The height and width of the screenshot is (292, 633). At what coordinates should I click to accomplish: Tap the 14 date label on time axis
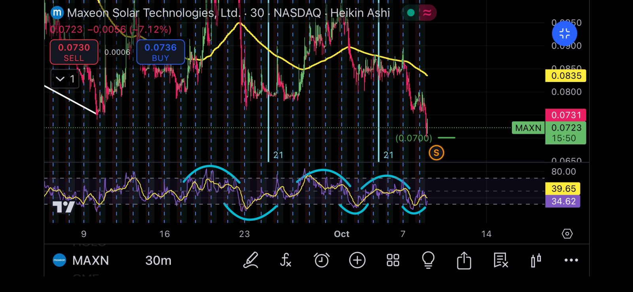486,234
